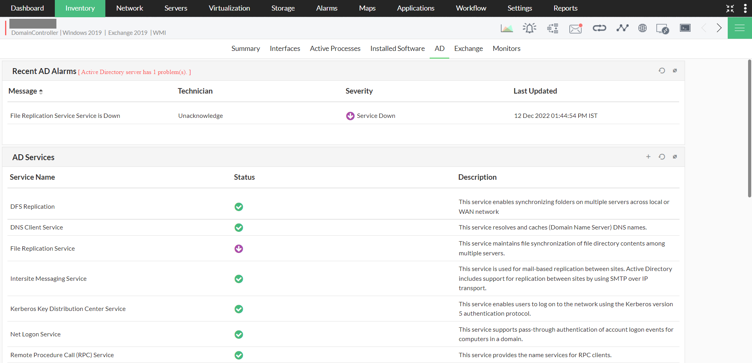This screenshot has width=752, height=363.
Task: Click the alarm bell icon
Action: coord(529,28)
